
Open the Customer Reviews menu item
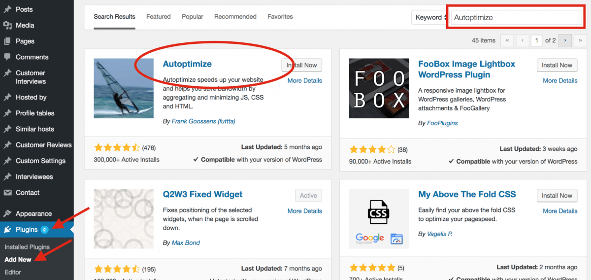44,145
